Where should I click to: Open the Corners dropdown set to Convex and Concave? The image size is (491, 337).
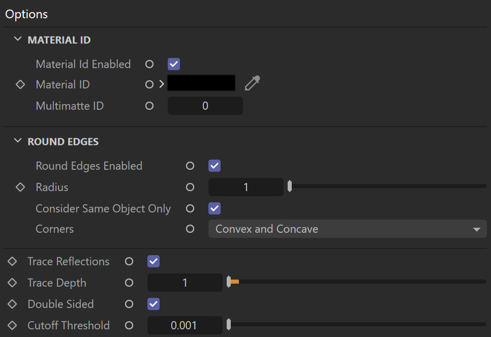tap(348, 229)
